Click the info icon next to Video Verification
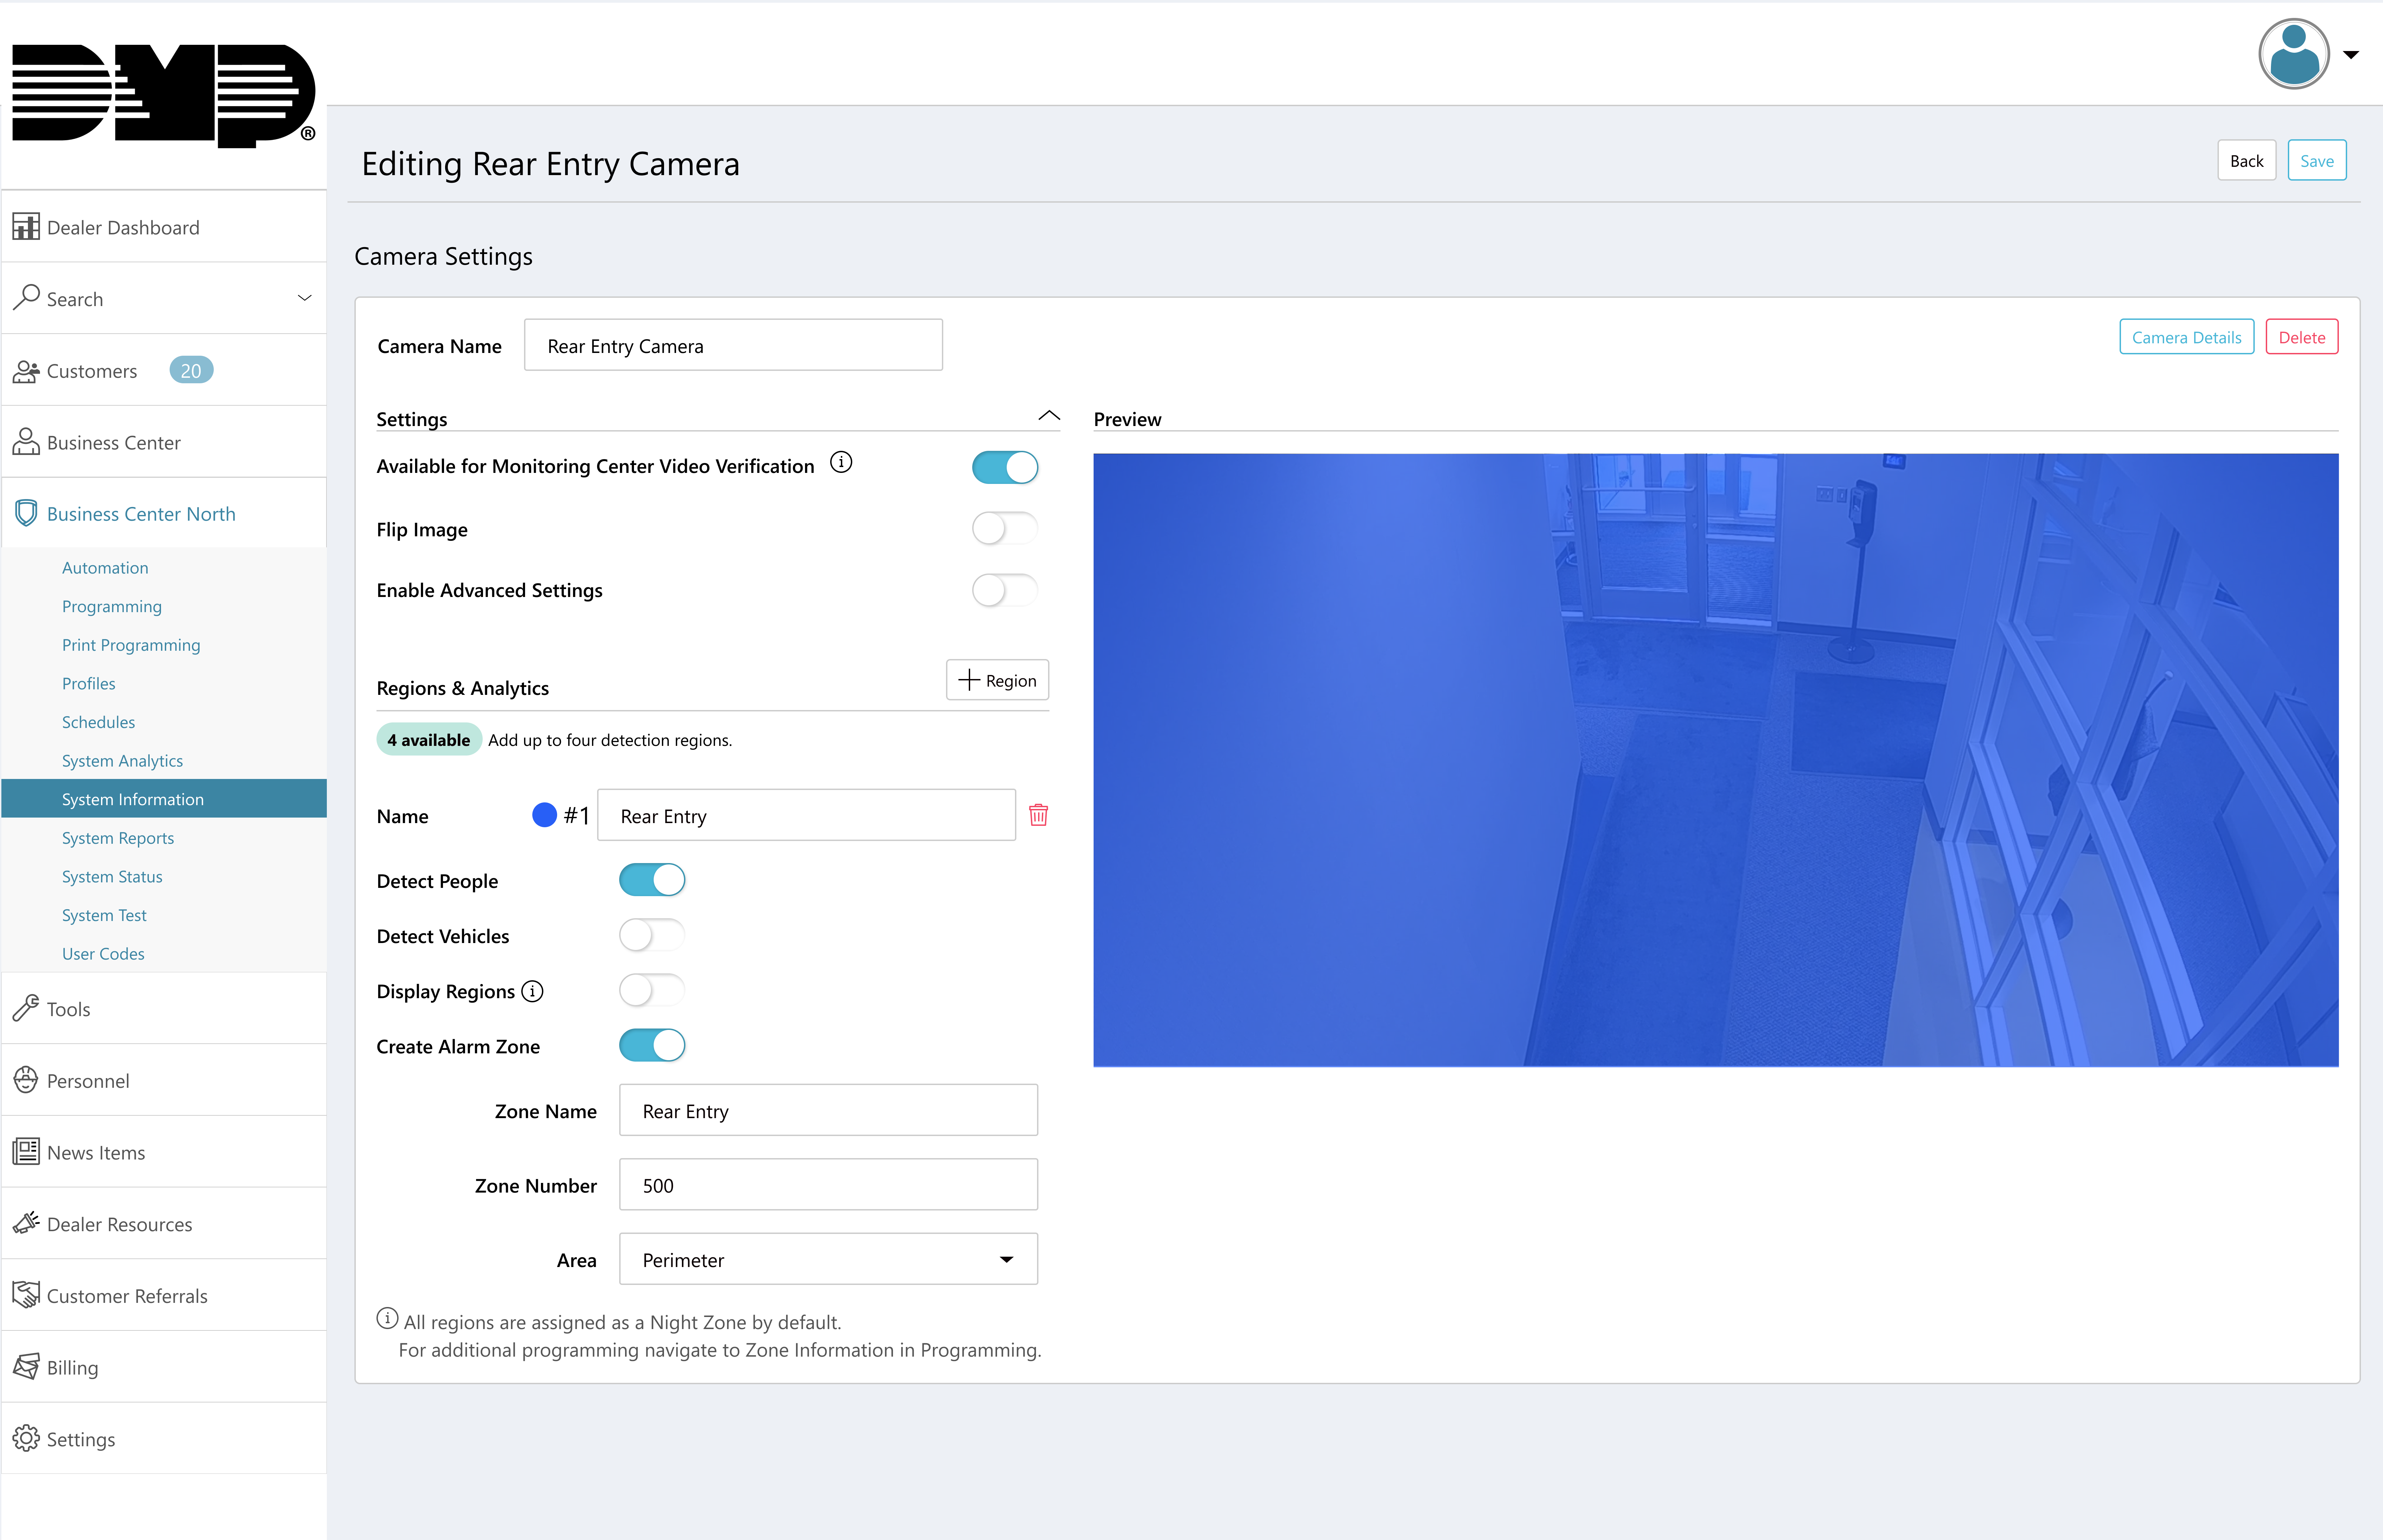 click(x=841, y=463)
